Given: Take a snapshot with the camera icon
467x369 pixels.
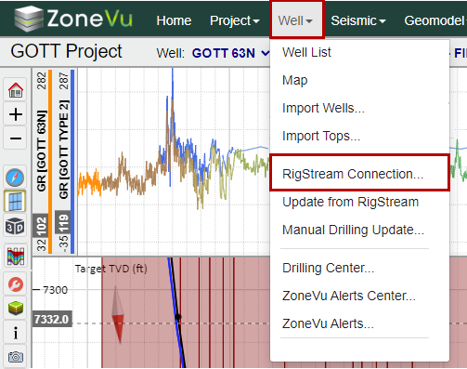Looking at the screenshot, I should [16, 357].
